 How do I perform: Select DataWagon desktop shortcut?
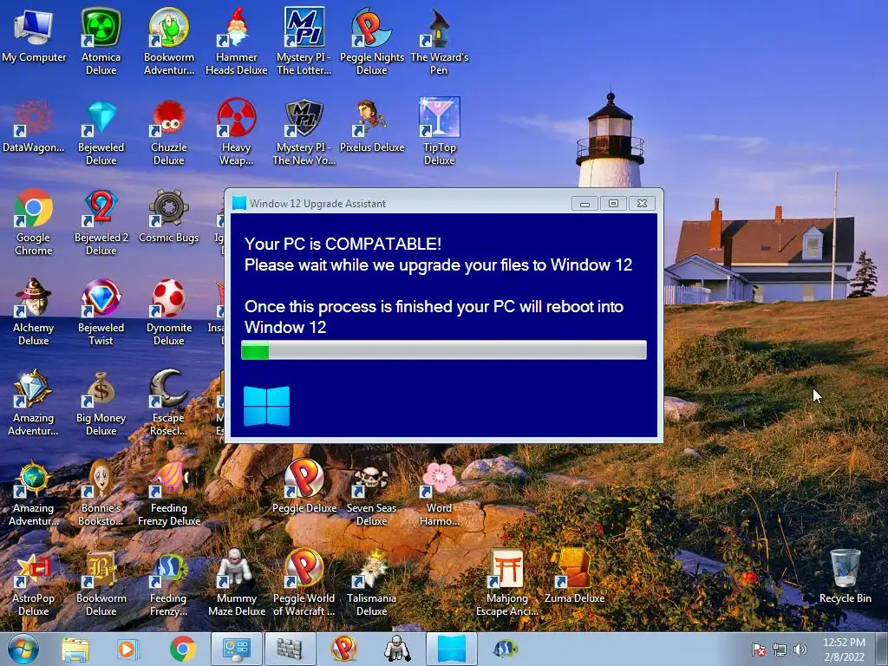pyautogui.click(x=34, y=126)
